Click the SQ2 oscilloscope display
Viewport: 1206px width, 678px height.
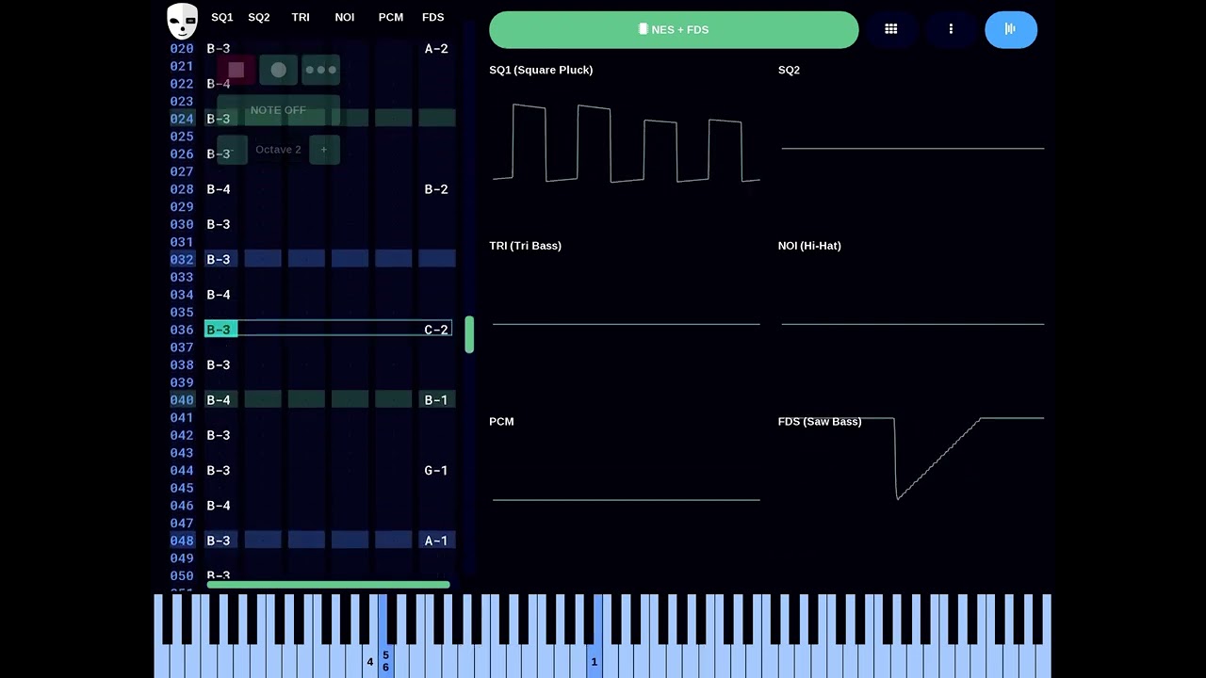(912, 148)
